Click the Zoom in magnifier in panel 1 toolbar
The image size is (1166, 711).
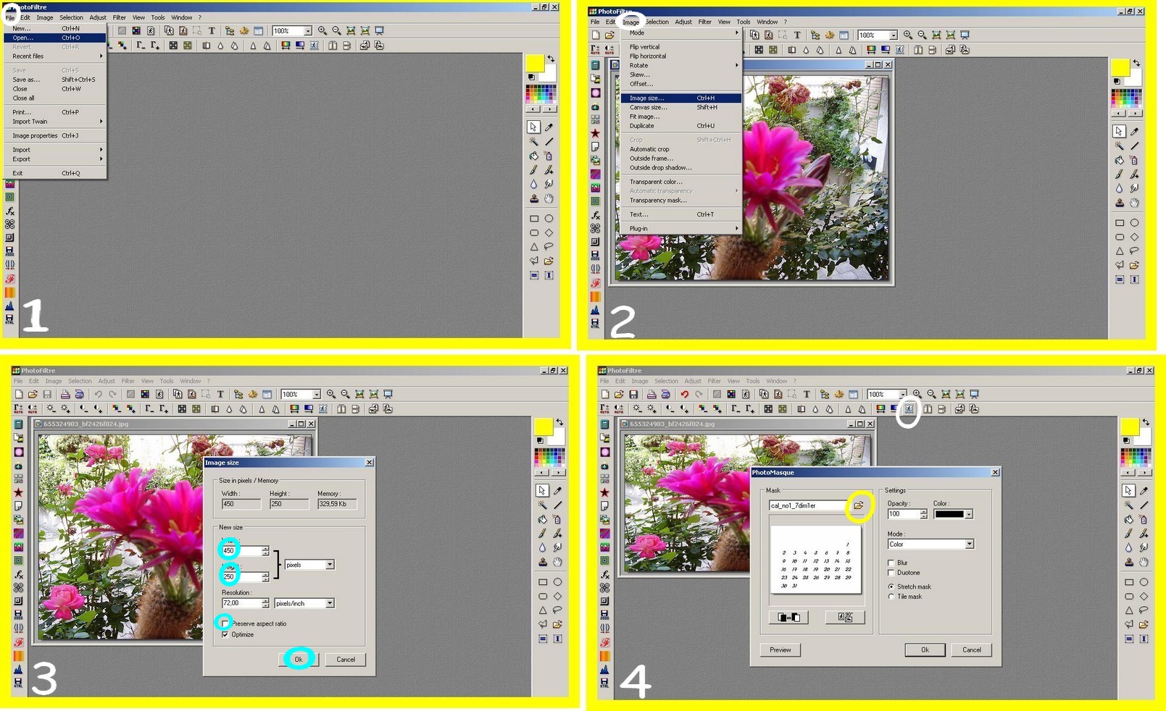pos(322,31)
